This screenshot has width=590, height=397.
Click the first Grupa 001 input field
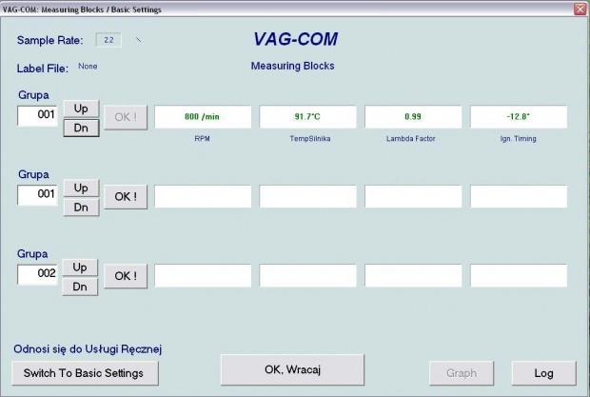coord(38,115)
